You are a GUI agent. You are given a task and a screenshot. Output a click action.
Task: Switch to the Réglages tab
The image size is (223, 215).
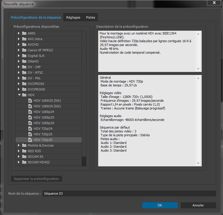point(73,17)
